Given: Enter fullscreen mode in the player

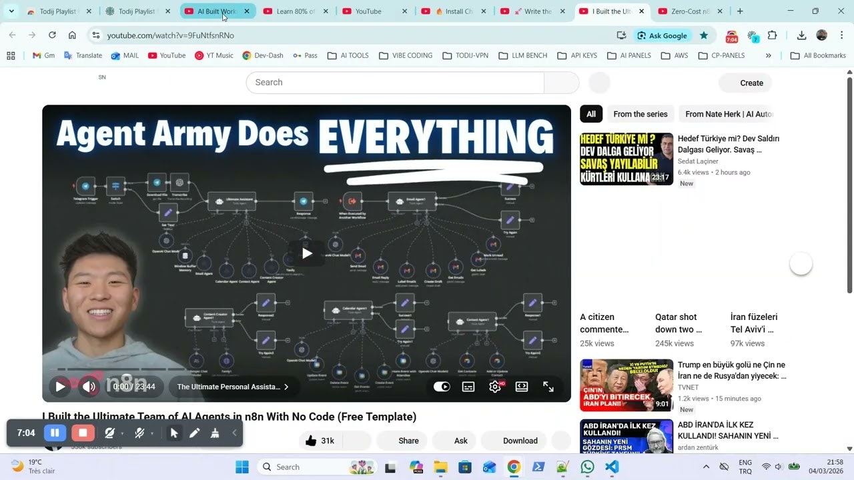Looking at the screenshot, I should point(548,387).
